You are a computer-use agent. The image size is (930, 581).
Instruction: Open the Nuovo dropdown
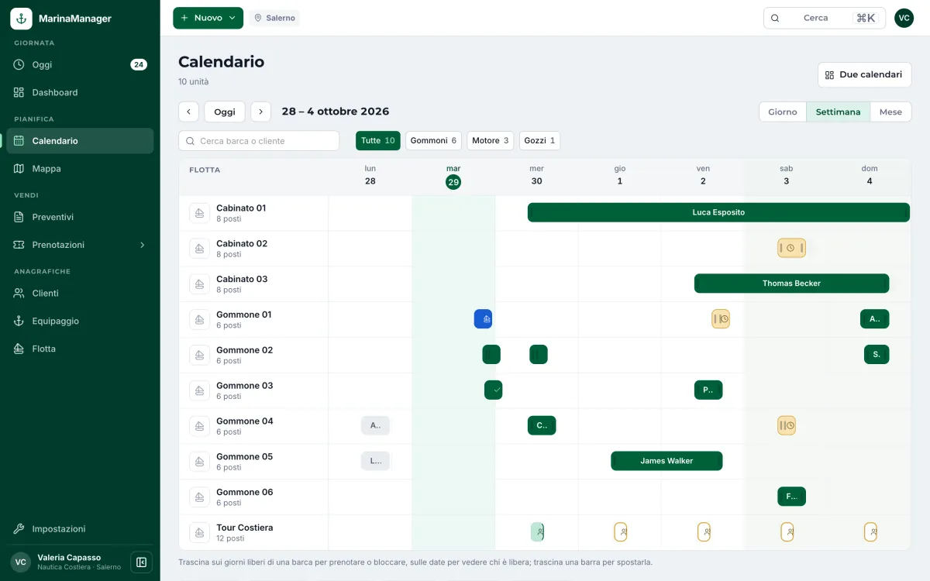(x=208, y=18)
